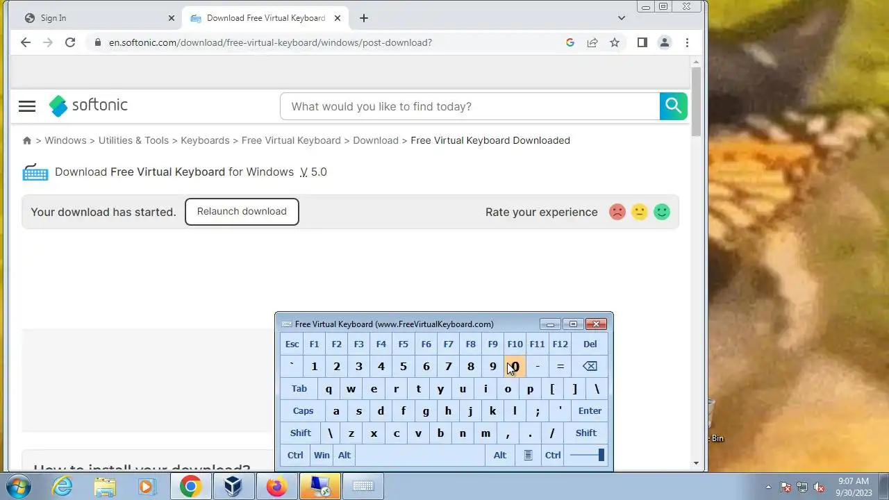The image size is (889, 500).
Task: Open Chrome profile avatar
Action: (x=665, y=42)
